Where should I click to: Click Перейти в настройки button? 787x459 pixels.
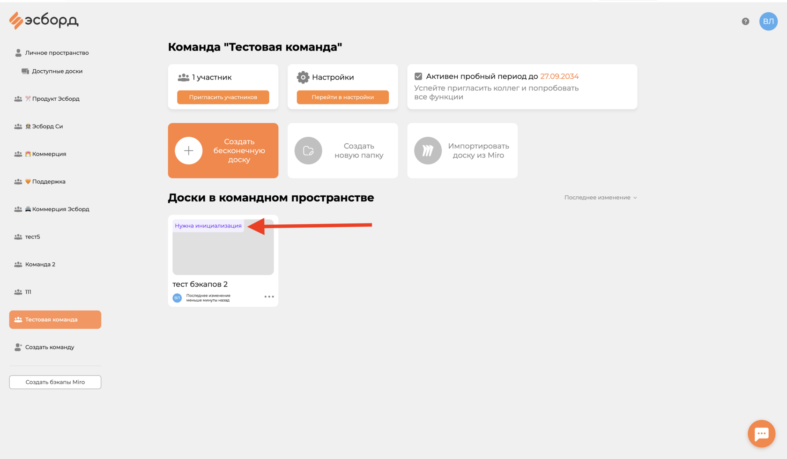coord(343,97)
